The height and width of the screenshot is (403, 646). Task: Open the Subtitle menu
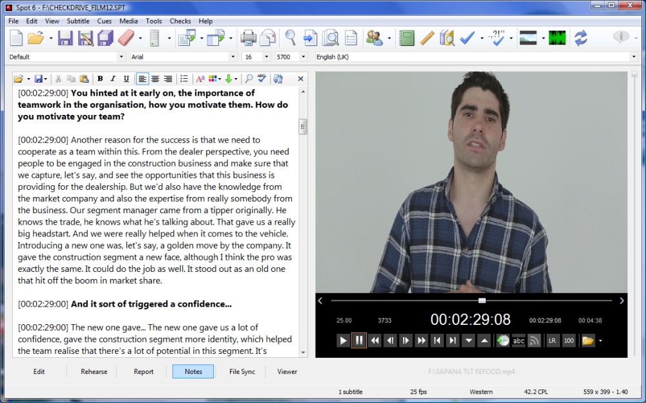(78, 21)
